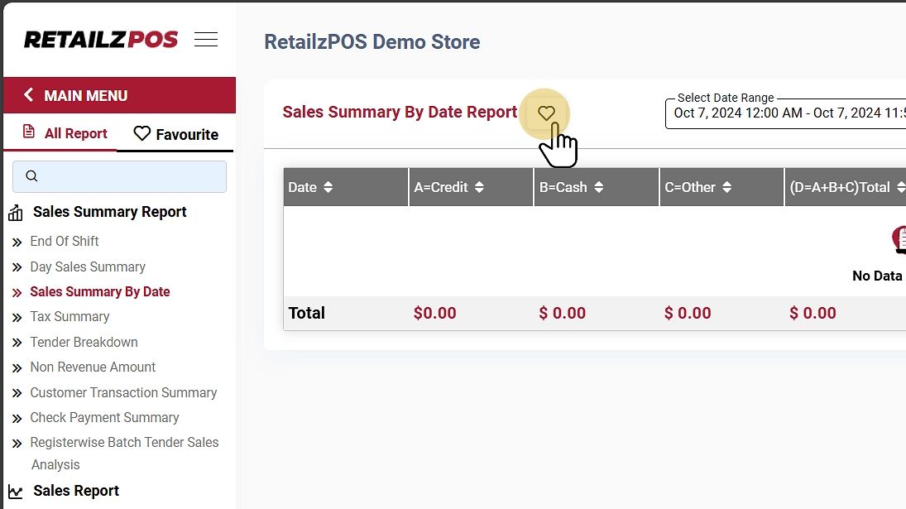
Task: Go back via the Main Menu arrow
Action: coord(29,95)
